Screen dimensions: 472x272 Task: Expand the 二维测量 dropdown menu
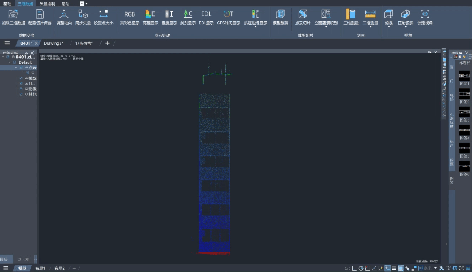(370, 27)
